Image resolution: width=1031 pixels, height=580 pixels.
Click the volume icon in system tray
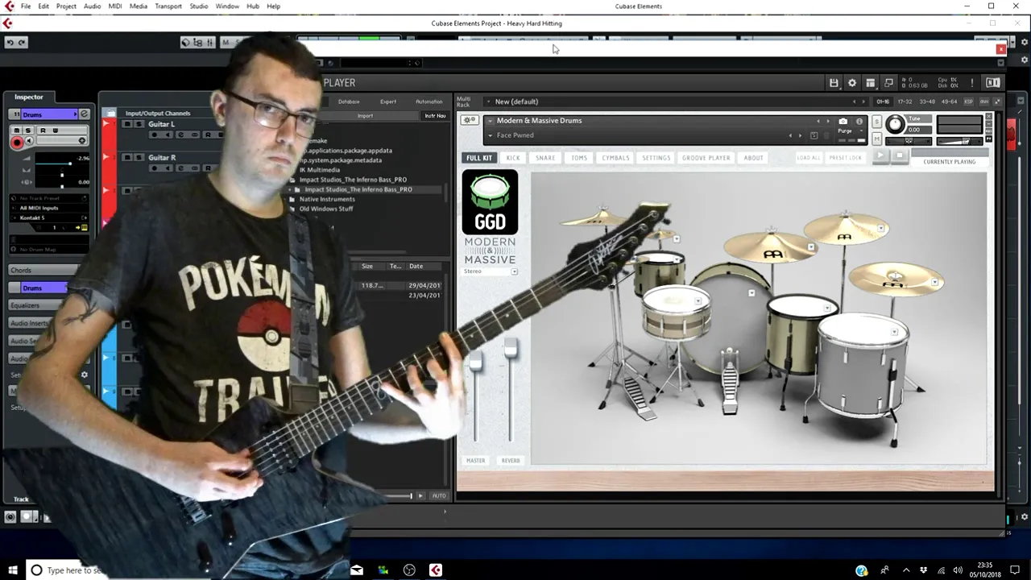pos(957,570)
